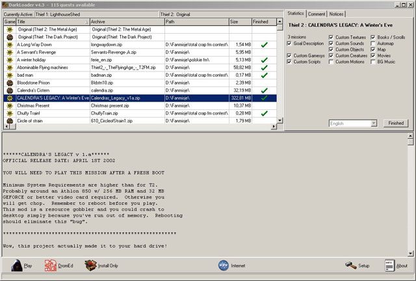Toggle Goal Description checkbox
The image size is (416, 281).
(289, 44)
